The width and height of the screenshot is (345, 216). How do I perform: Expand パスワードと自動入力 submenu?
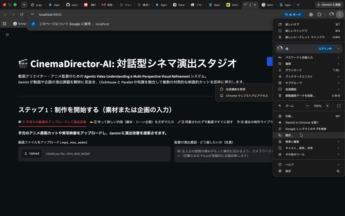[x=309, y=57]
